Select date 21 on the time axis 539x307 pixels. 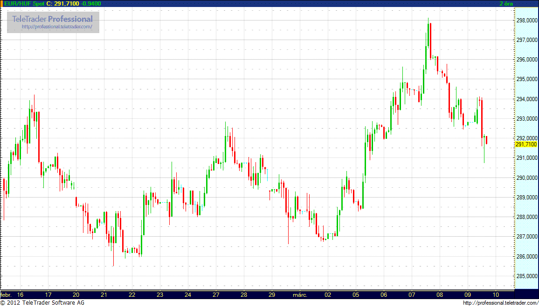pyautogui.click(x=104, y=295)
